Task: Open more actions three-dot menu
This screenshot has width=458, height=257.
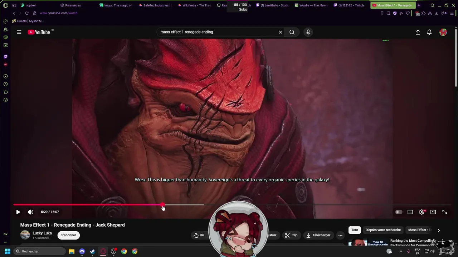Action: click(340, 235)
